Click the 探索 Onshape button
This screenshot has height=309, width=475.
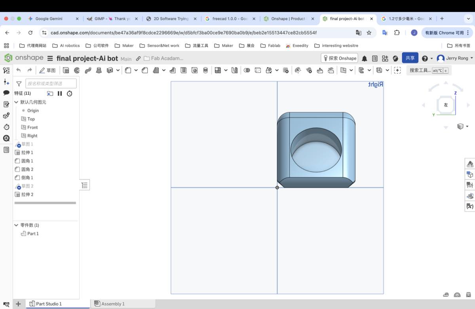(339, 58)
